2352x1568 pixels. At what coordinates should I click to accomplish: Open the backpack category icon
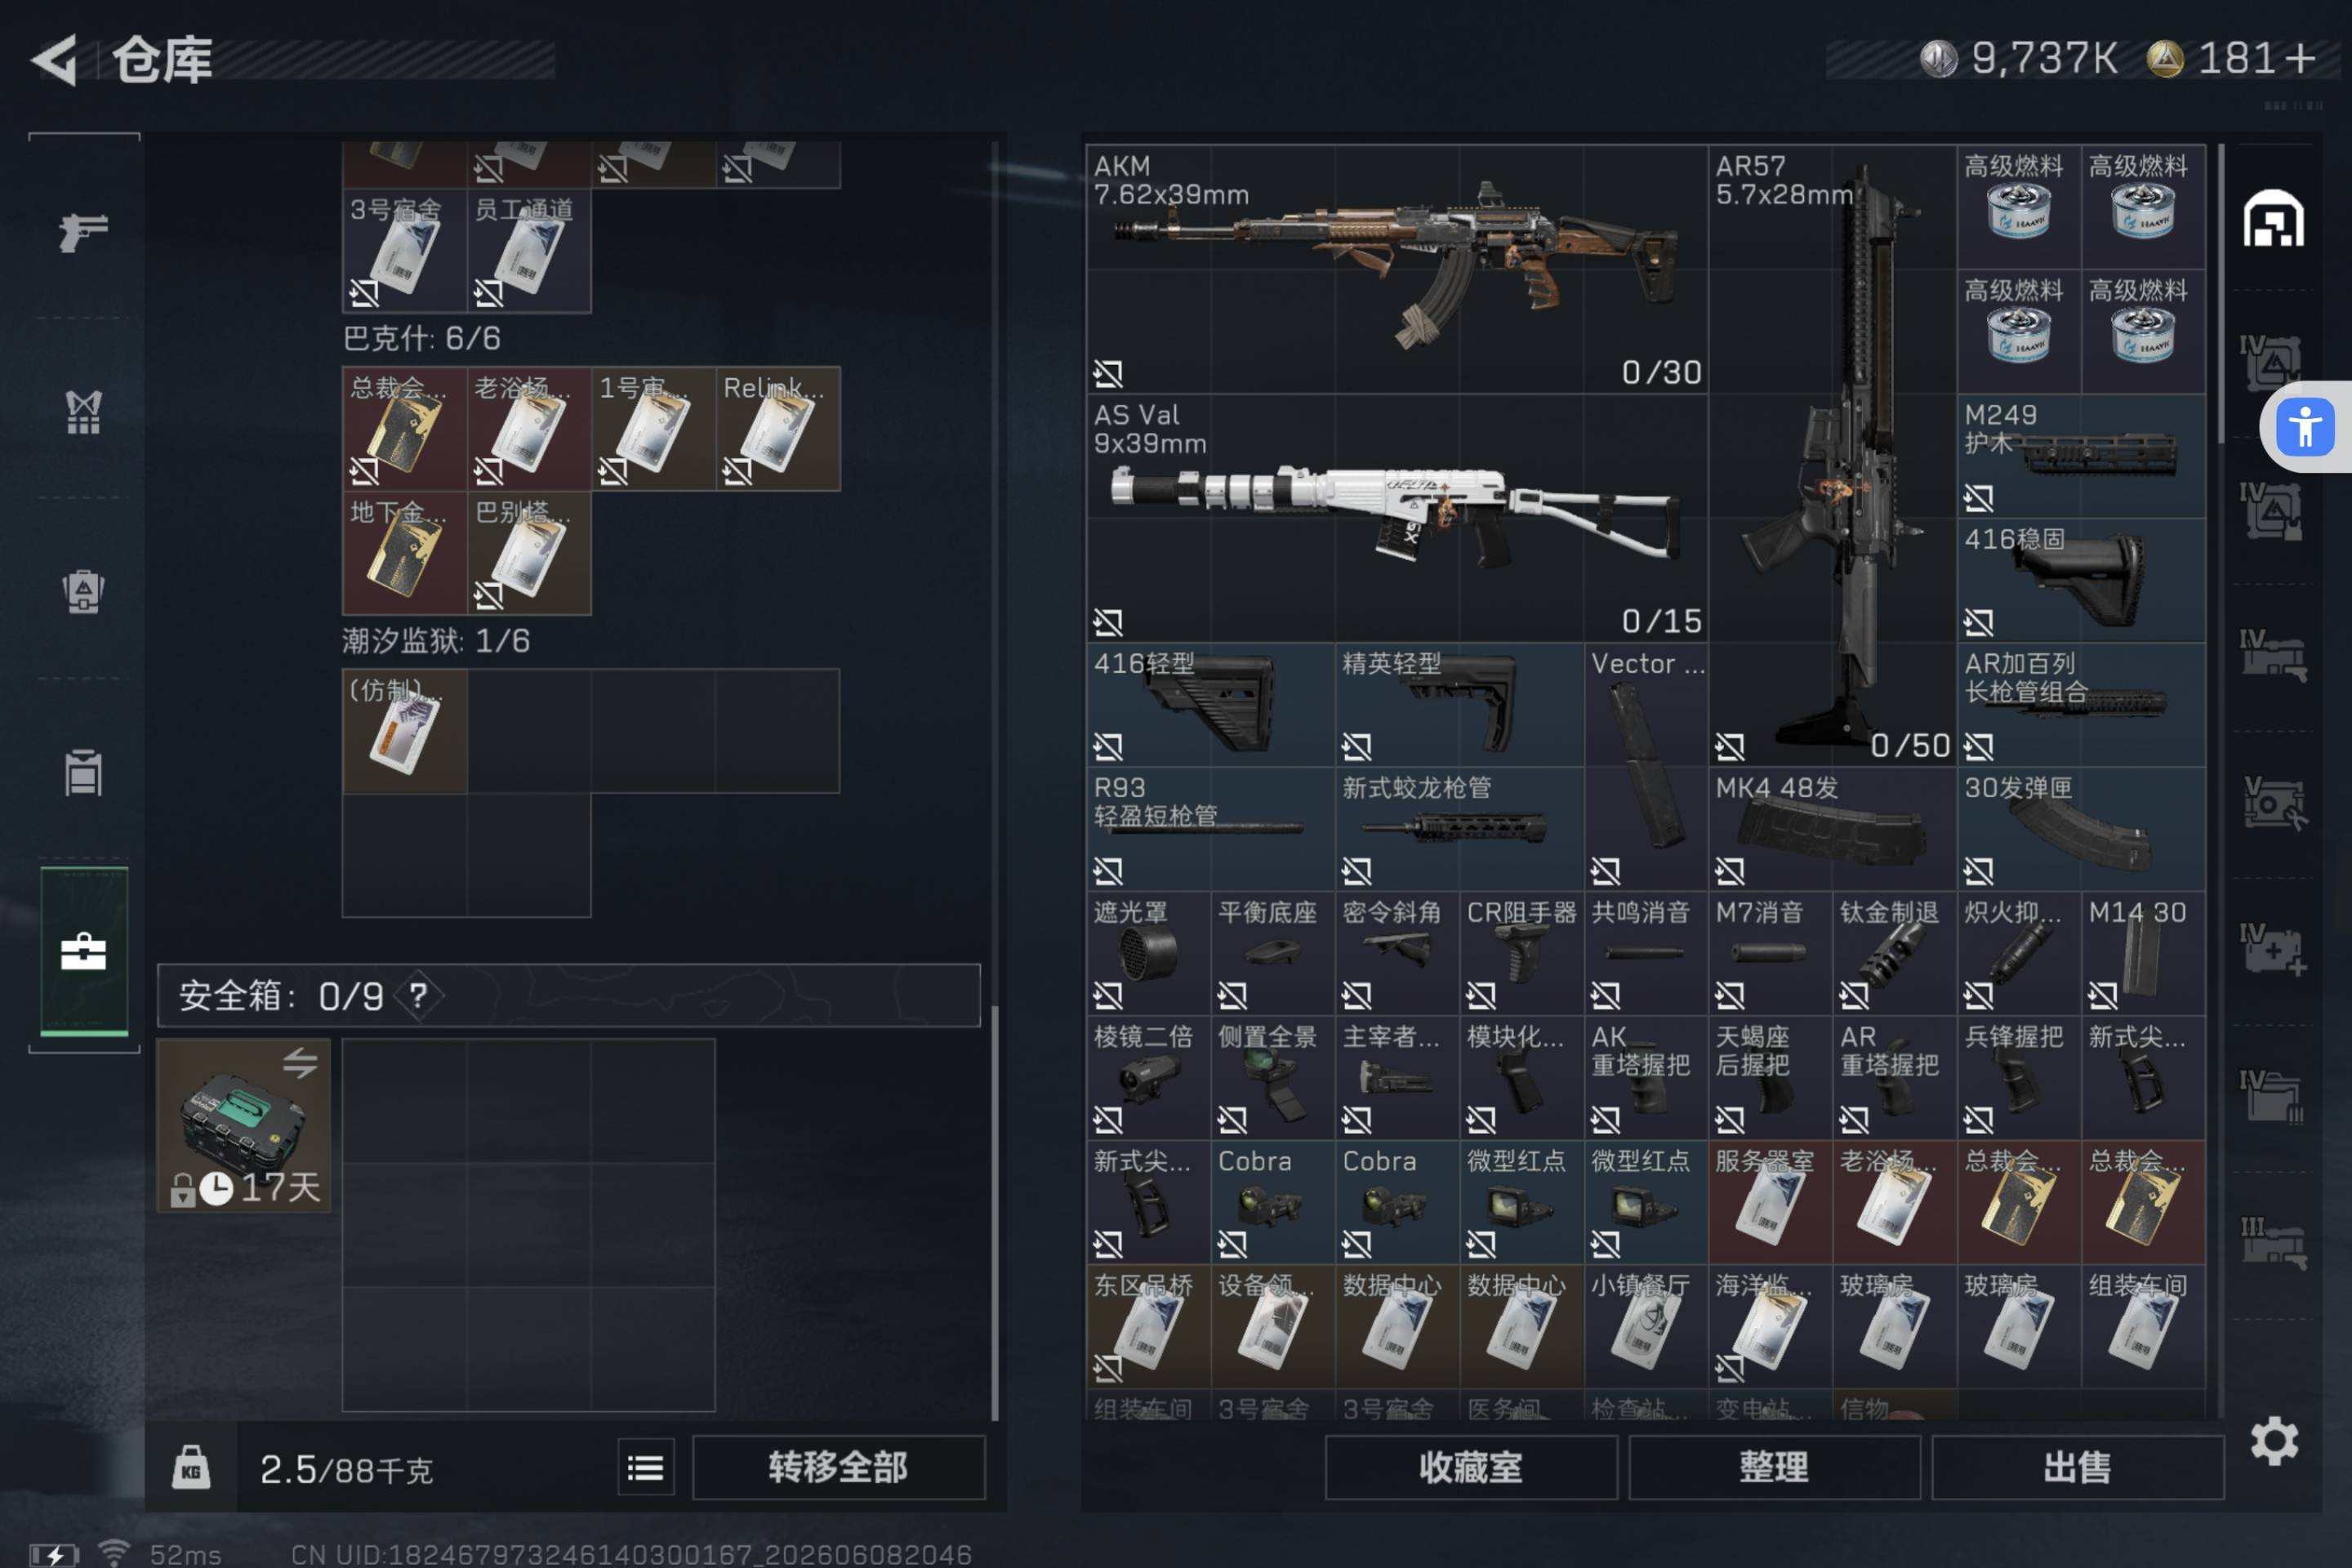point(83,591)
